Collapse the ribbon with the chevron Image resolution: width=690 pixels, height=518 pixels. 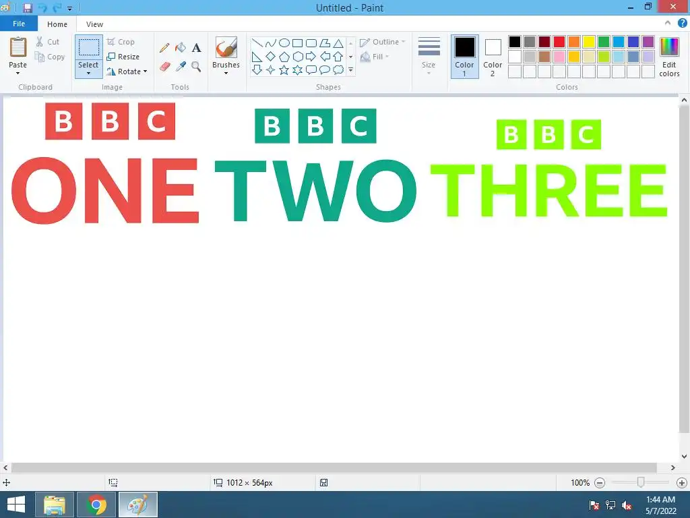(x=668, y=24)
